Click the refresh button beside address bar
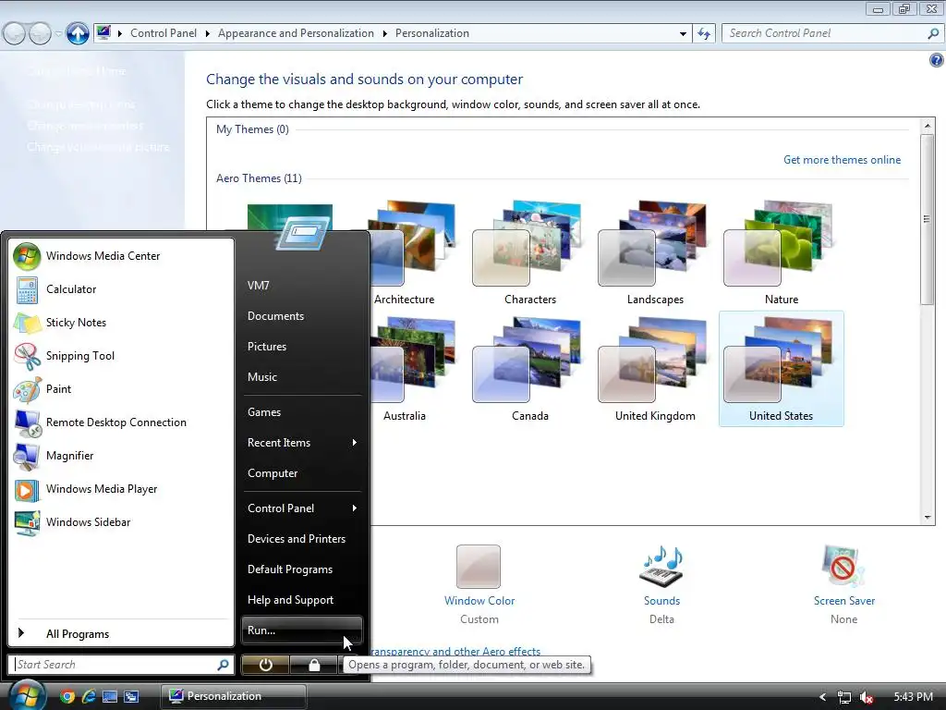The height and width of the screenshot is (710, 946). click(x=704, y=33)
